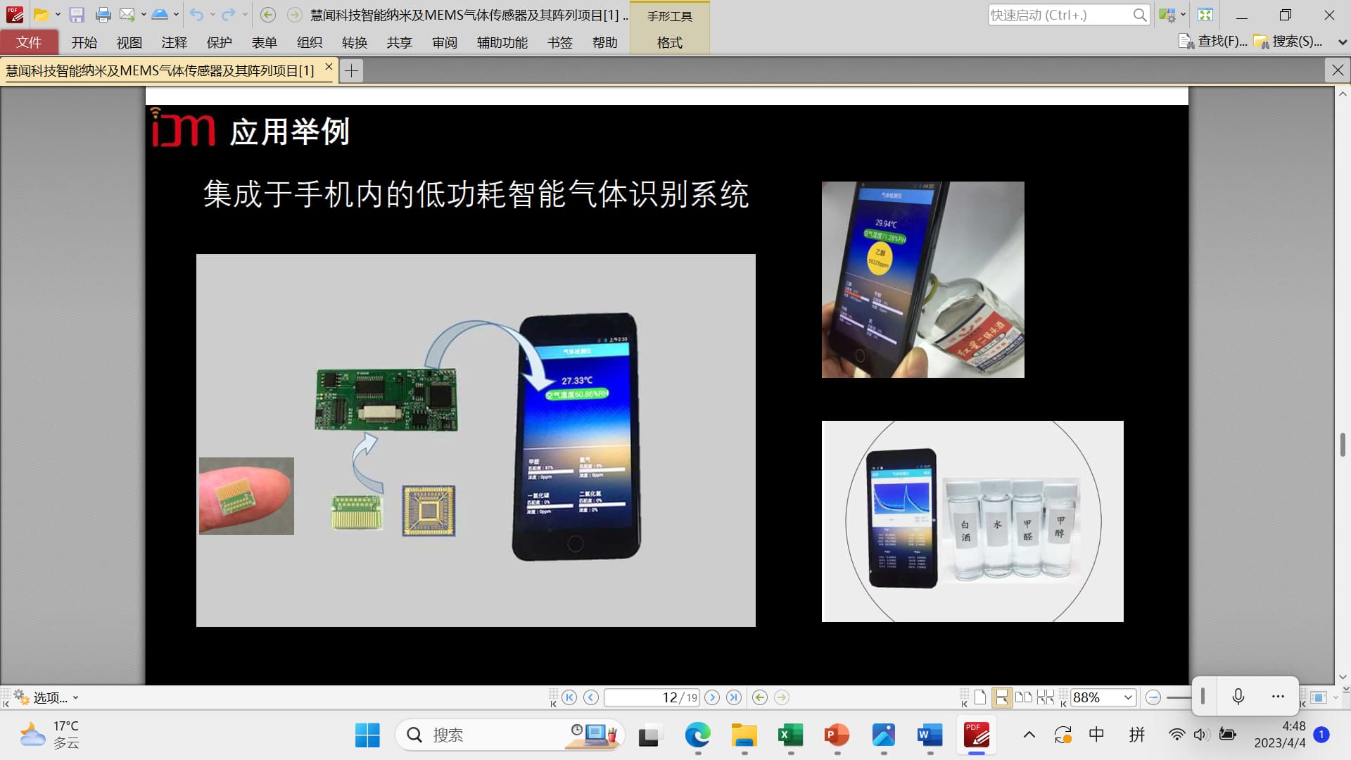Viewport: 1351px width, 760px height.
Task: Expand the undo history dropdown arrow
Action: coord(213,15)
